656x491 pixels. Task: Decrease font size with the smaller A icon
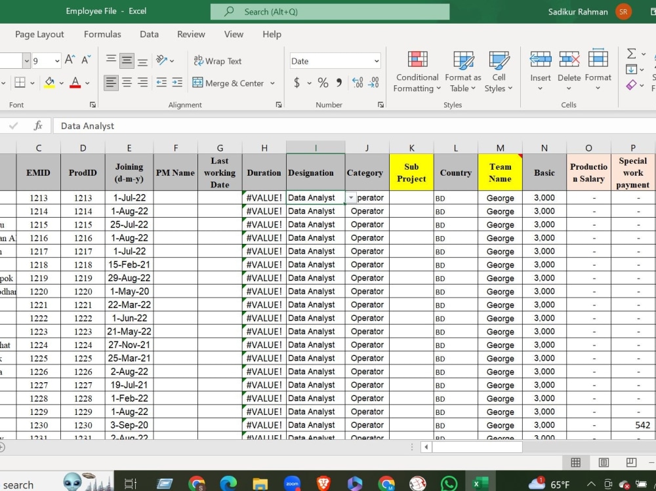click(86, 60)
